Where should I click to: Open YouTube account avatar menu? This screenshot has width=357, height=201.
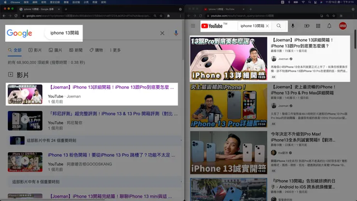(x=343, y=26)
